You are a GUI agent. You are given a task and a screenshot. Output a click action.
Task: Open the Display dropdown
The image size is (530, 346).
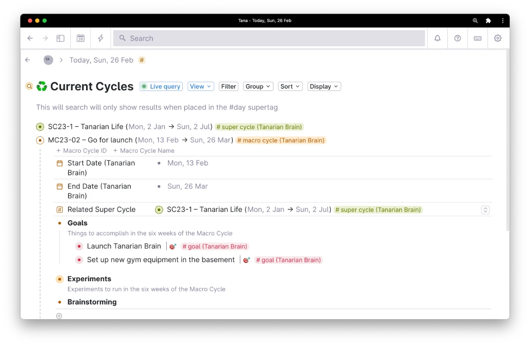pyautogui.click(x=324, y=86)
